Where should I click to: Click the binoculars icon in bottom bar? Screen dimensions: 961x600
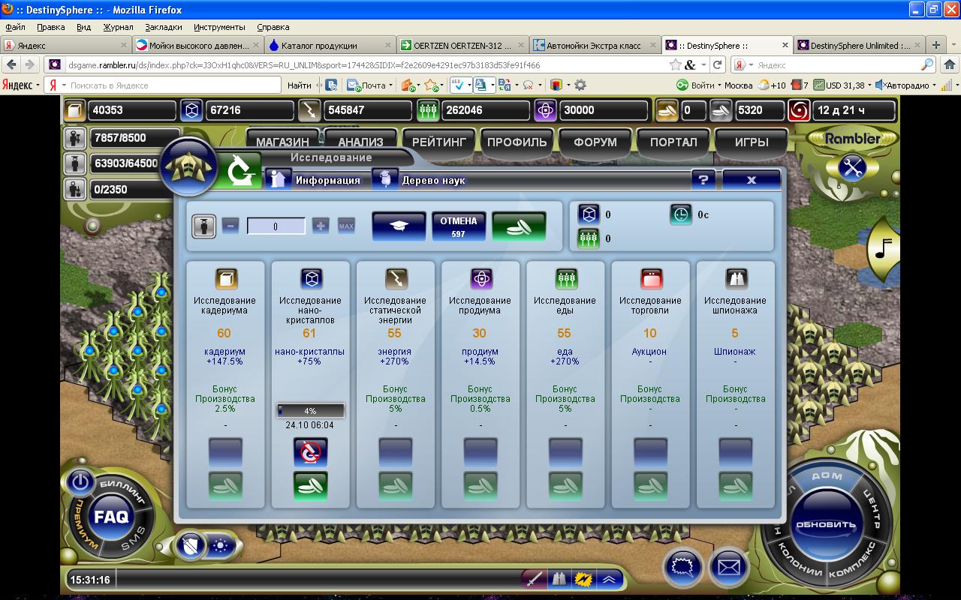coord(558,579)
